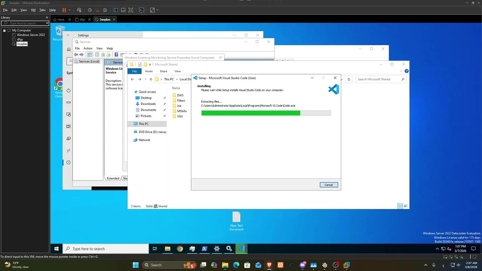Select Services (Local) in Services tree
Screen dimensions: 482x271
pos(89,61)
